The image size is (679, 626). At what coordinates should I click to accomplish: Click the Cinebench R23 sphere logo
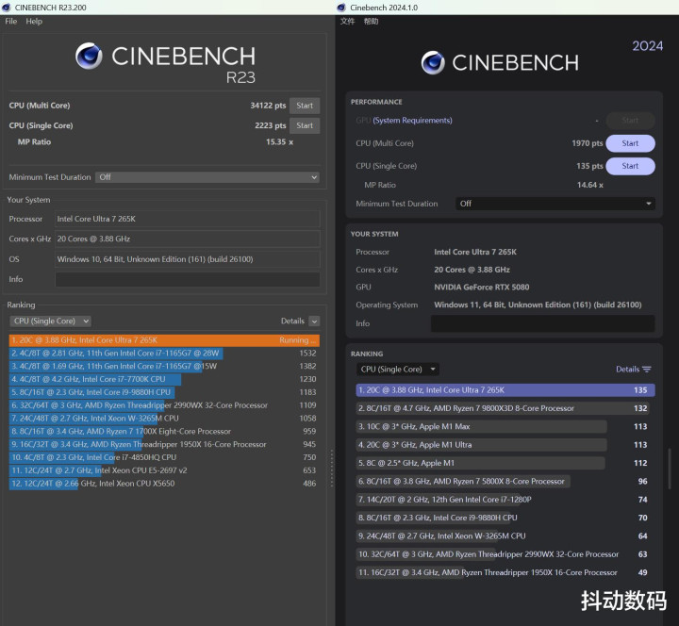point(89,57)
